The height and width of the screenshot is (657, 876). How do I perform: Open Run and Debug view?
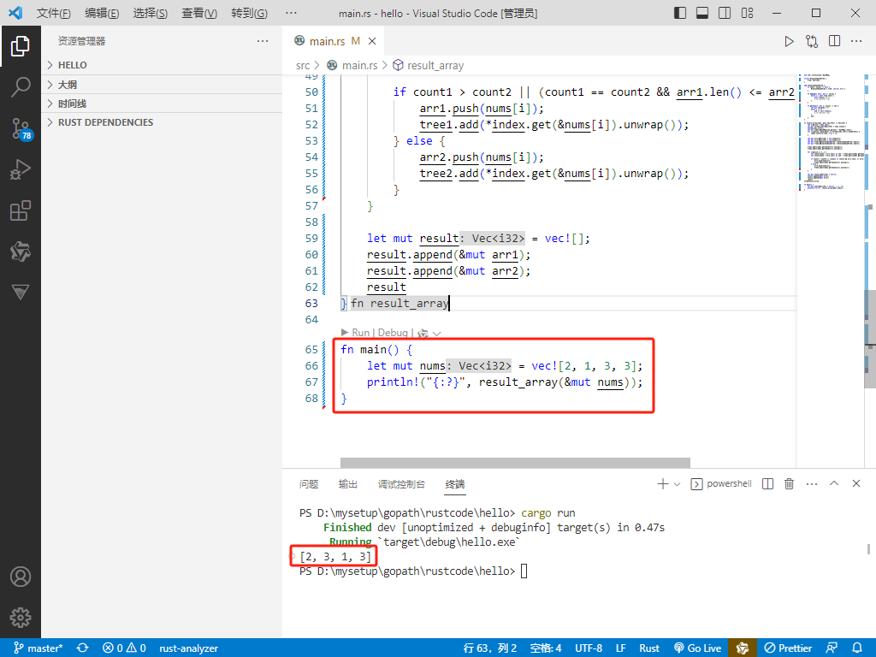click(21, 169)
